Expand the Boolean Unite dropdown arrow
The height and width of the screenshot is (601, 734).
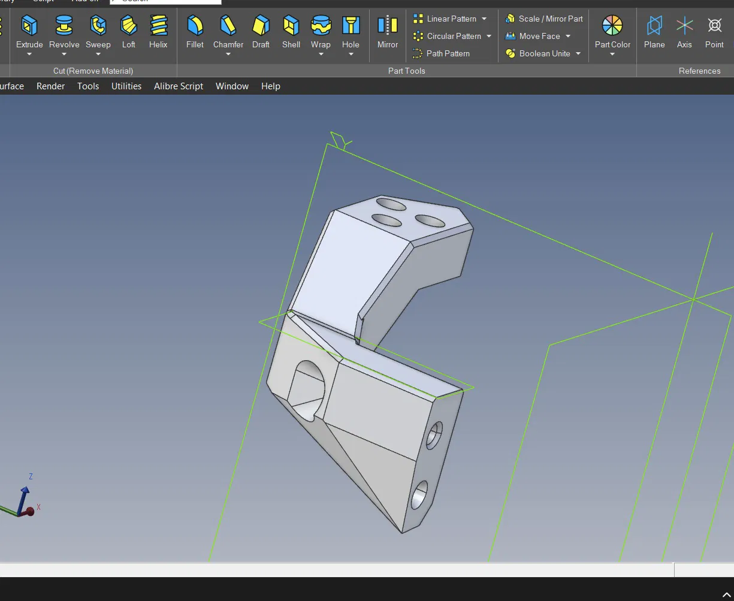click(x=578, y=54)
